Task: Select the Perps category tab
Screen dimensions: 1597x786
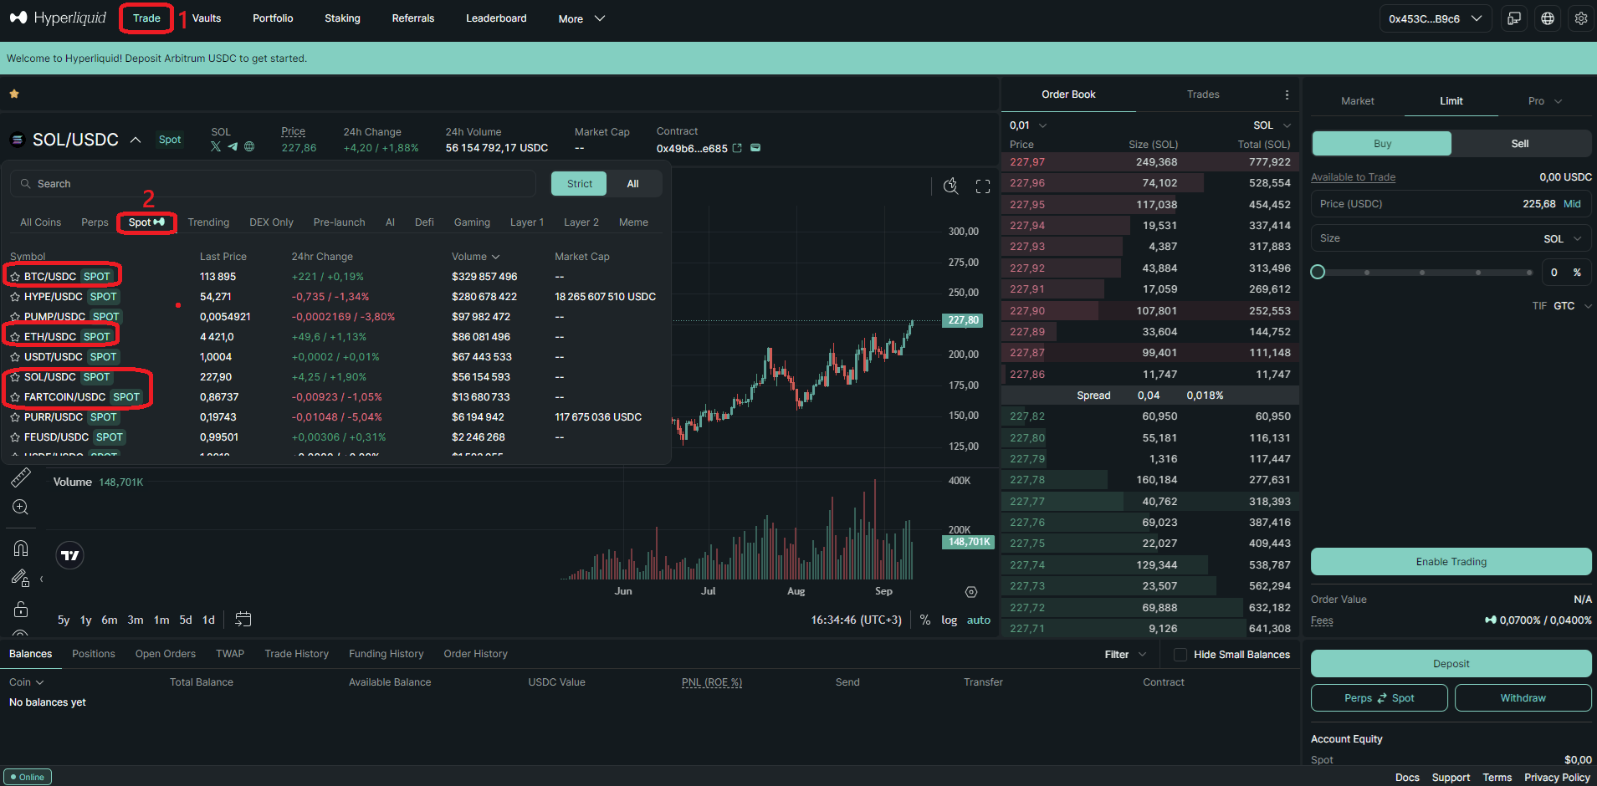Action: coord(95,222)
